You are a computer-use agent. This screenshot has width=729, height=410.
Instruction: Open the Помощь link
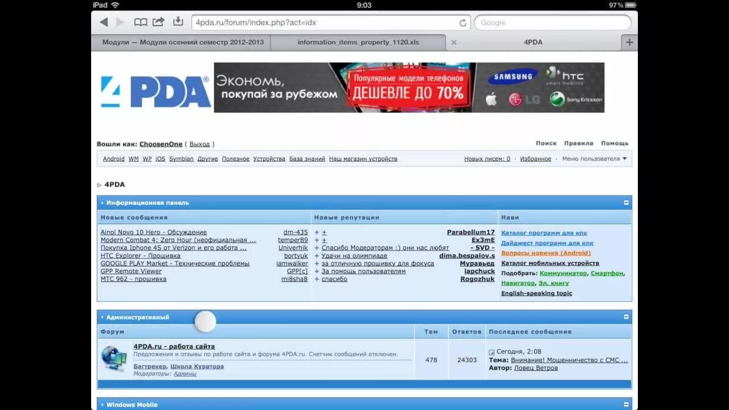point(615,143)
